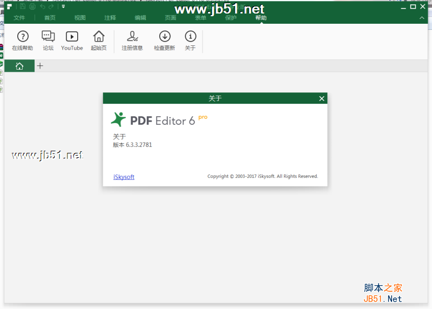The width and height of the screenshot is (432, 309).
Task: Open the 论坛 forum icon
Action: [48, 41]
